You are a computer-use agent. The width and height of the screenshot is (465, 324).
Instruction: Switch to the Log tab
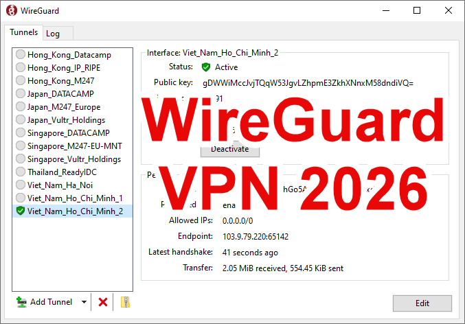53,34
